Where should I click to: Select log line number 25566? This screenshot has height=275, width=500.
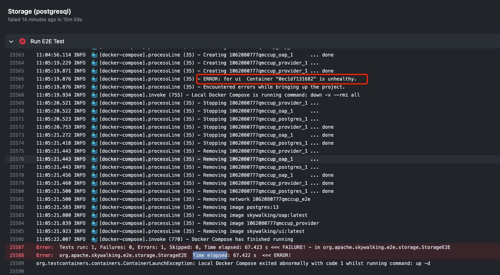tap(17, 79)
